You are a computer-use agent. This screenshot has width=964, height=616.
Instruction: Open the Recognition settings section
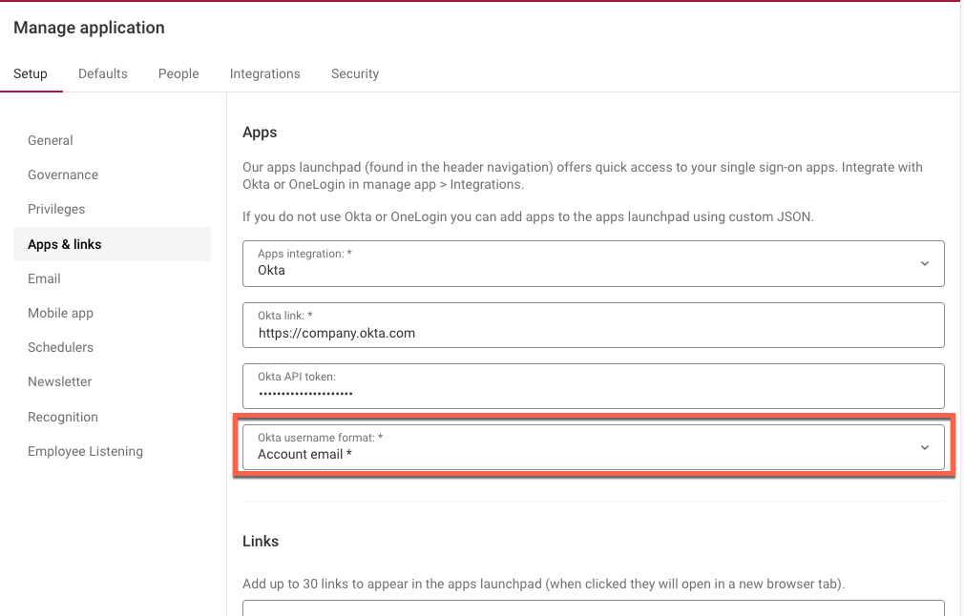tap(62, 417)
